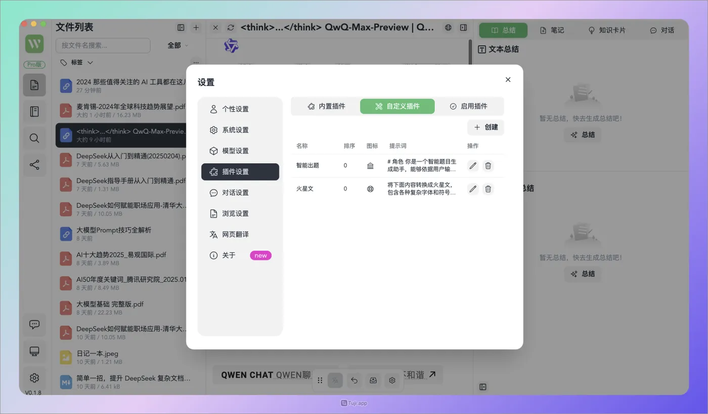Open 对话设置 in settings menu
Image resolution: width=708 pixels, height=414 pixels.
[240, 193]
